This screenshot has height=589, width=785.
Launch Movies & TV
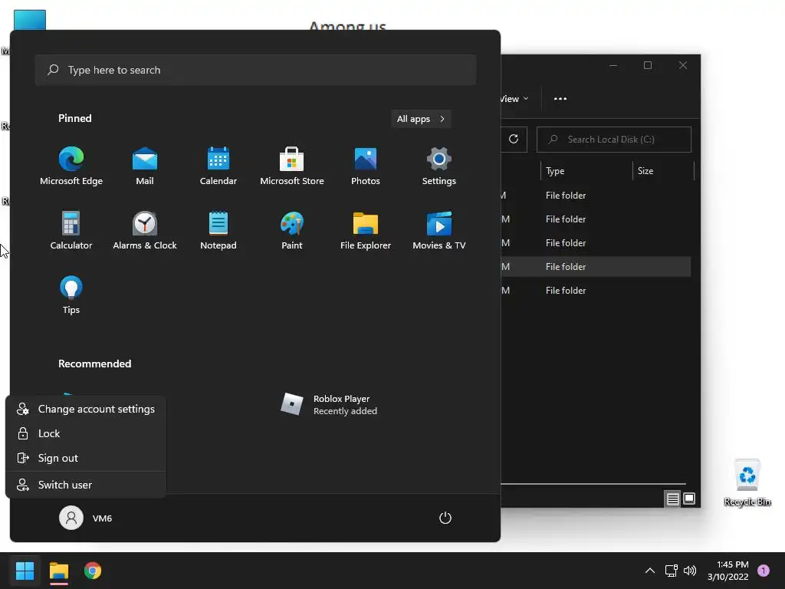click(439, 230)
